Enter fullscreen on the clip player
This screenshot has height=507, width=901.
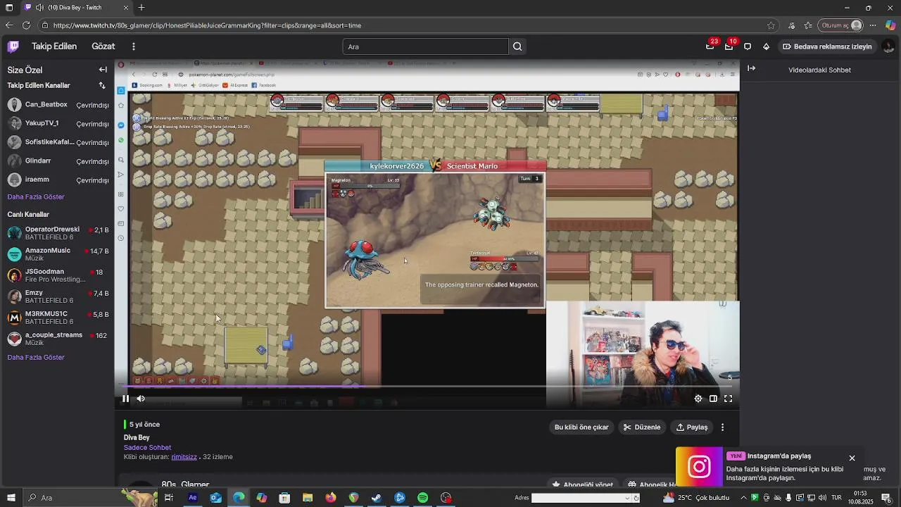(729, 399)
